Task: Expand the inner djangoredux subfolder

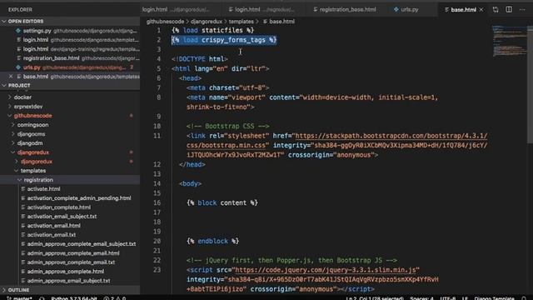Action: pos(37,162)
